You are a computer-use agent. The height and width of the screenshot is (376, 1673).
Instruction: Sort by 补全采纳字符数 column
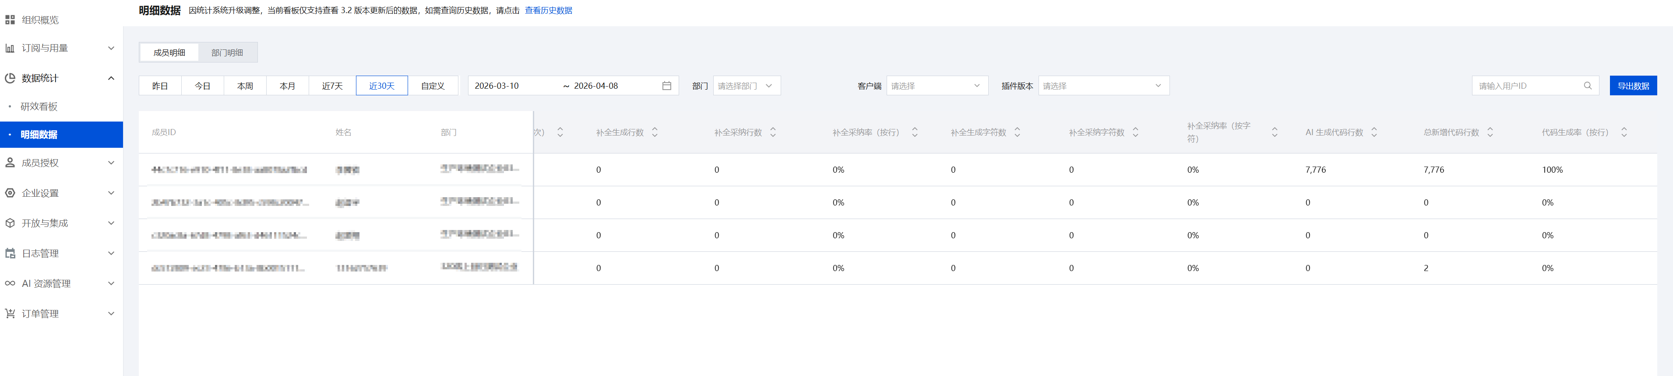1135,132
